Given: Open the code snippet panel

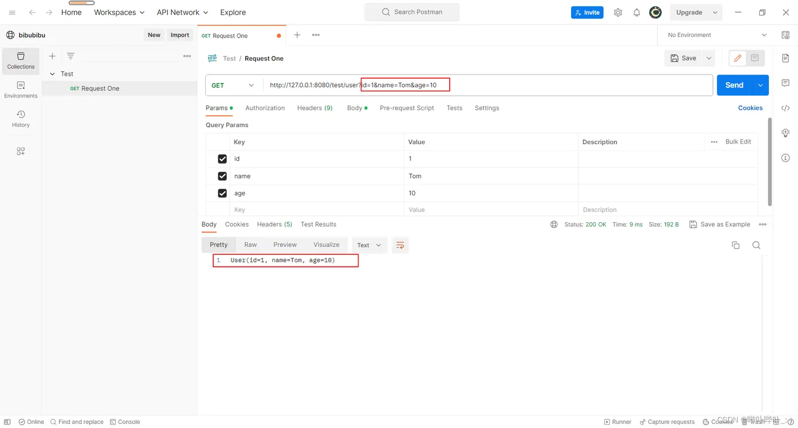Looking at the screenshot, I should click(785, 108).
